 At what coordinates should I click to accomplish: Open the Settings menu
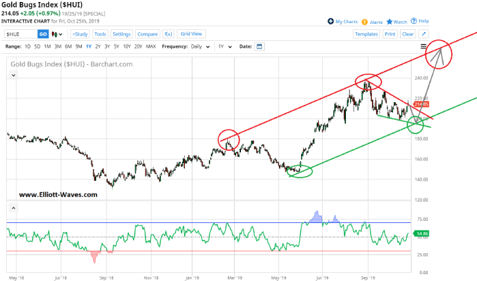click(121, 33)
